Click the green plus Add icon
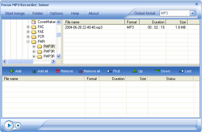 click(11, 71)
